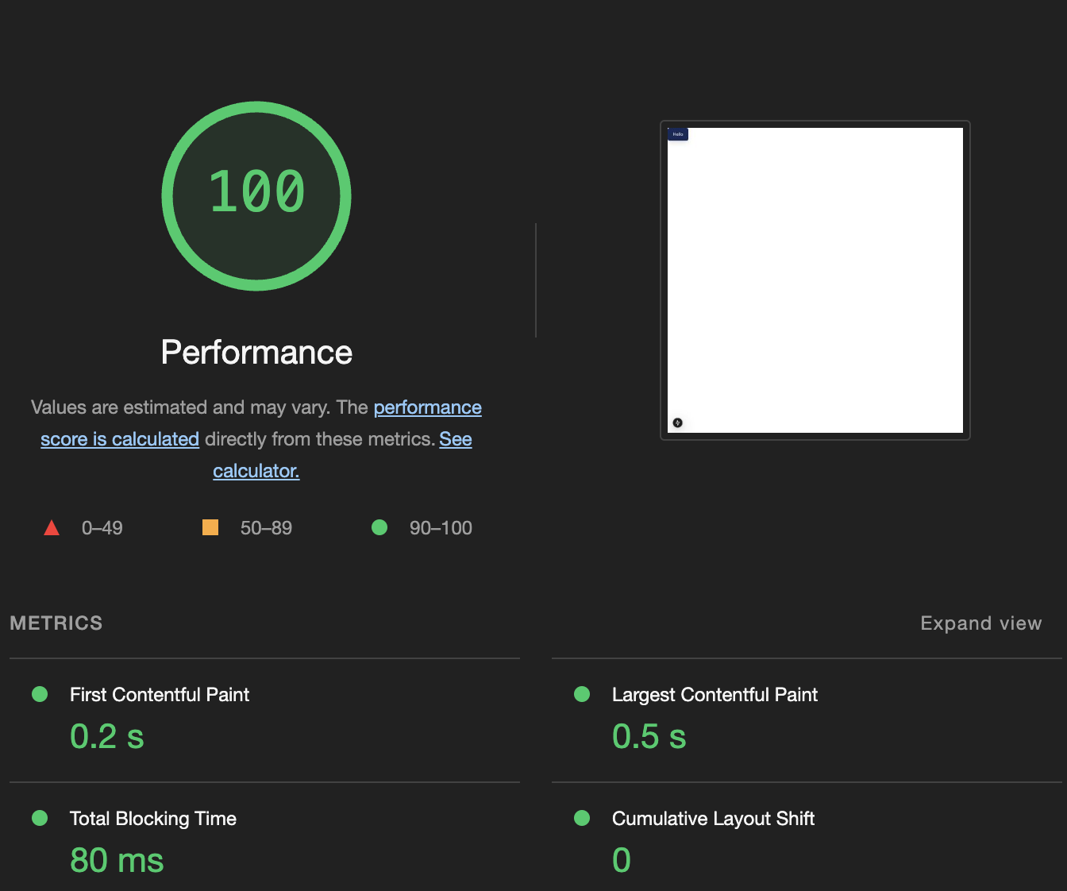Click the green status dot beside Cumulative Layout Shift

(x=582, y=818)
